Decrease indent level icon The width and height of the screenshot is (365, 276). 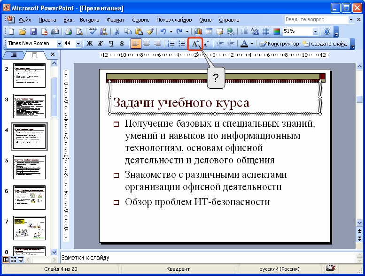[x=220, y=44]
